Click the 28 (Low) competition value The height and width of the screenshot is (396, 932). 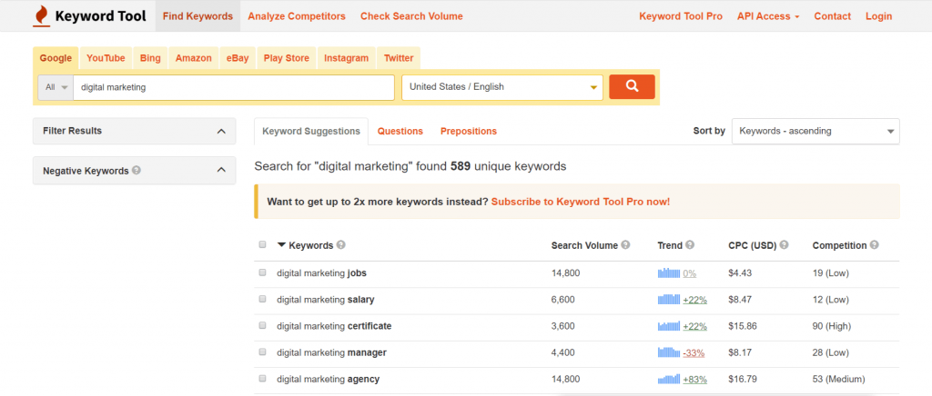pyautogui.click(x=830, y=352)
